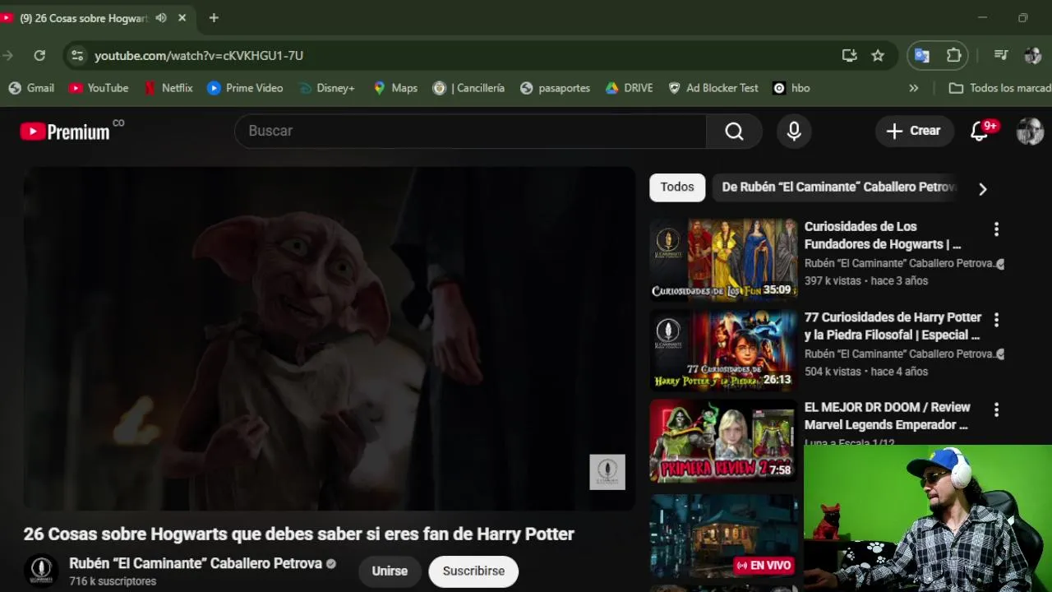Select the Todos filter chip
Image resolution: width=1052 pixels, height=592 pixels.
tap(677, 187)
